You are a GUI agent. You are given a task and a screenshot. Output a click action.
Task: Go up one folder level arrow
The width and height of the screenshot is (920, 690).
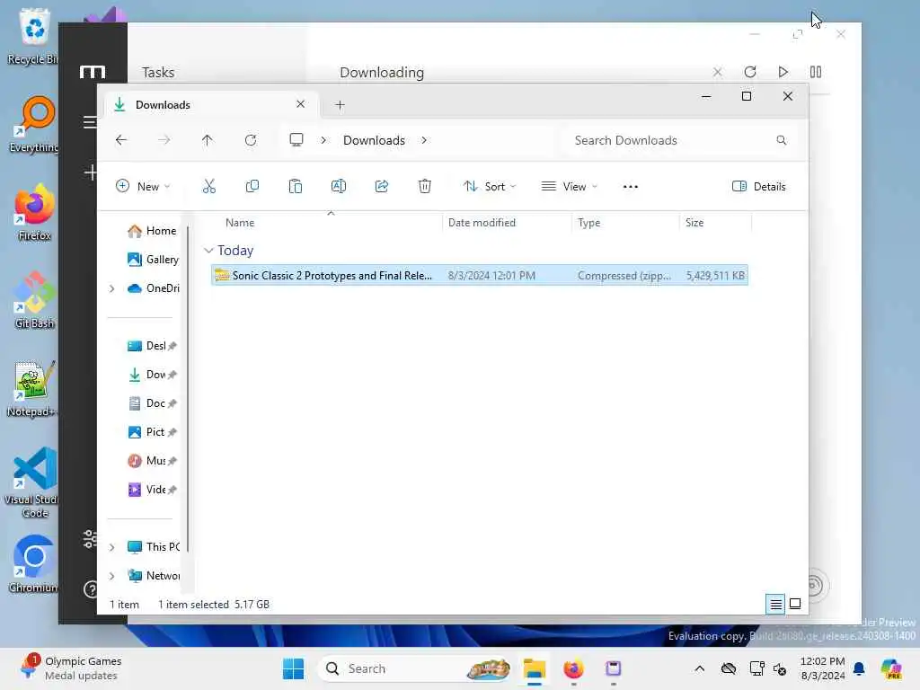point(208,140)
